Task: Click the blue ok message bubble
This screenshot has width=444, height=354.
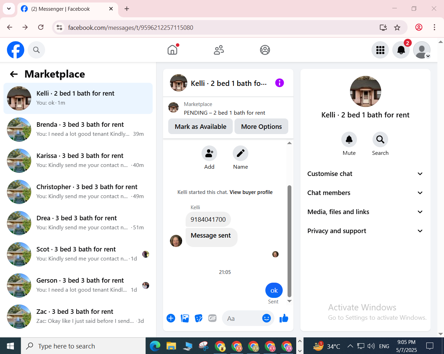Action: [274, 290]
